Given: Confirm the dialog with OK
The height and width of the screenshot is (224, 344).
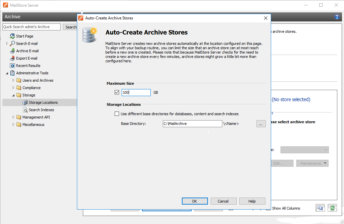Looking at the screenshot, I should [195, 201].
